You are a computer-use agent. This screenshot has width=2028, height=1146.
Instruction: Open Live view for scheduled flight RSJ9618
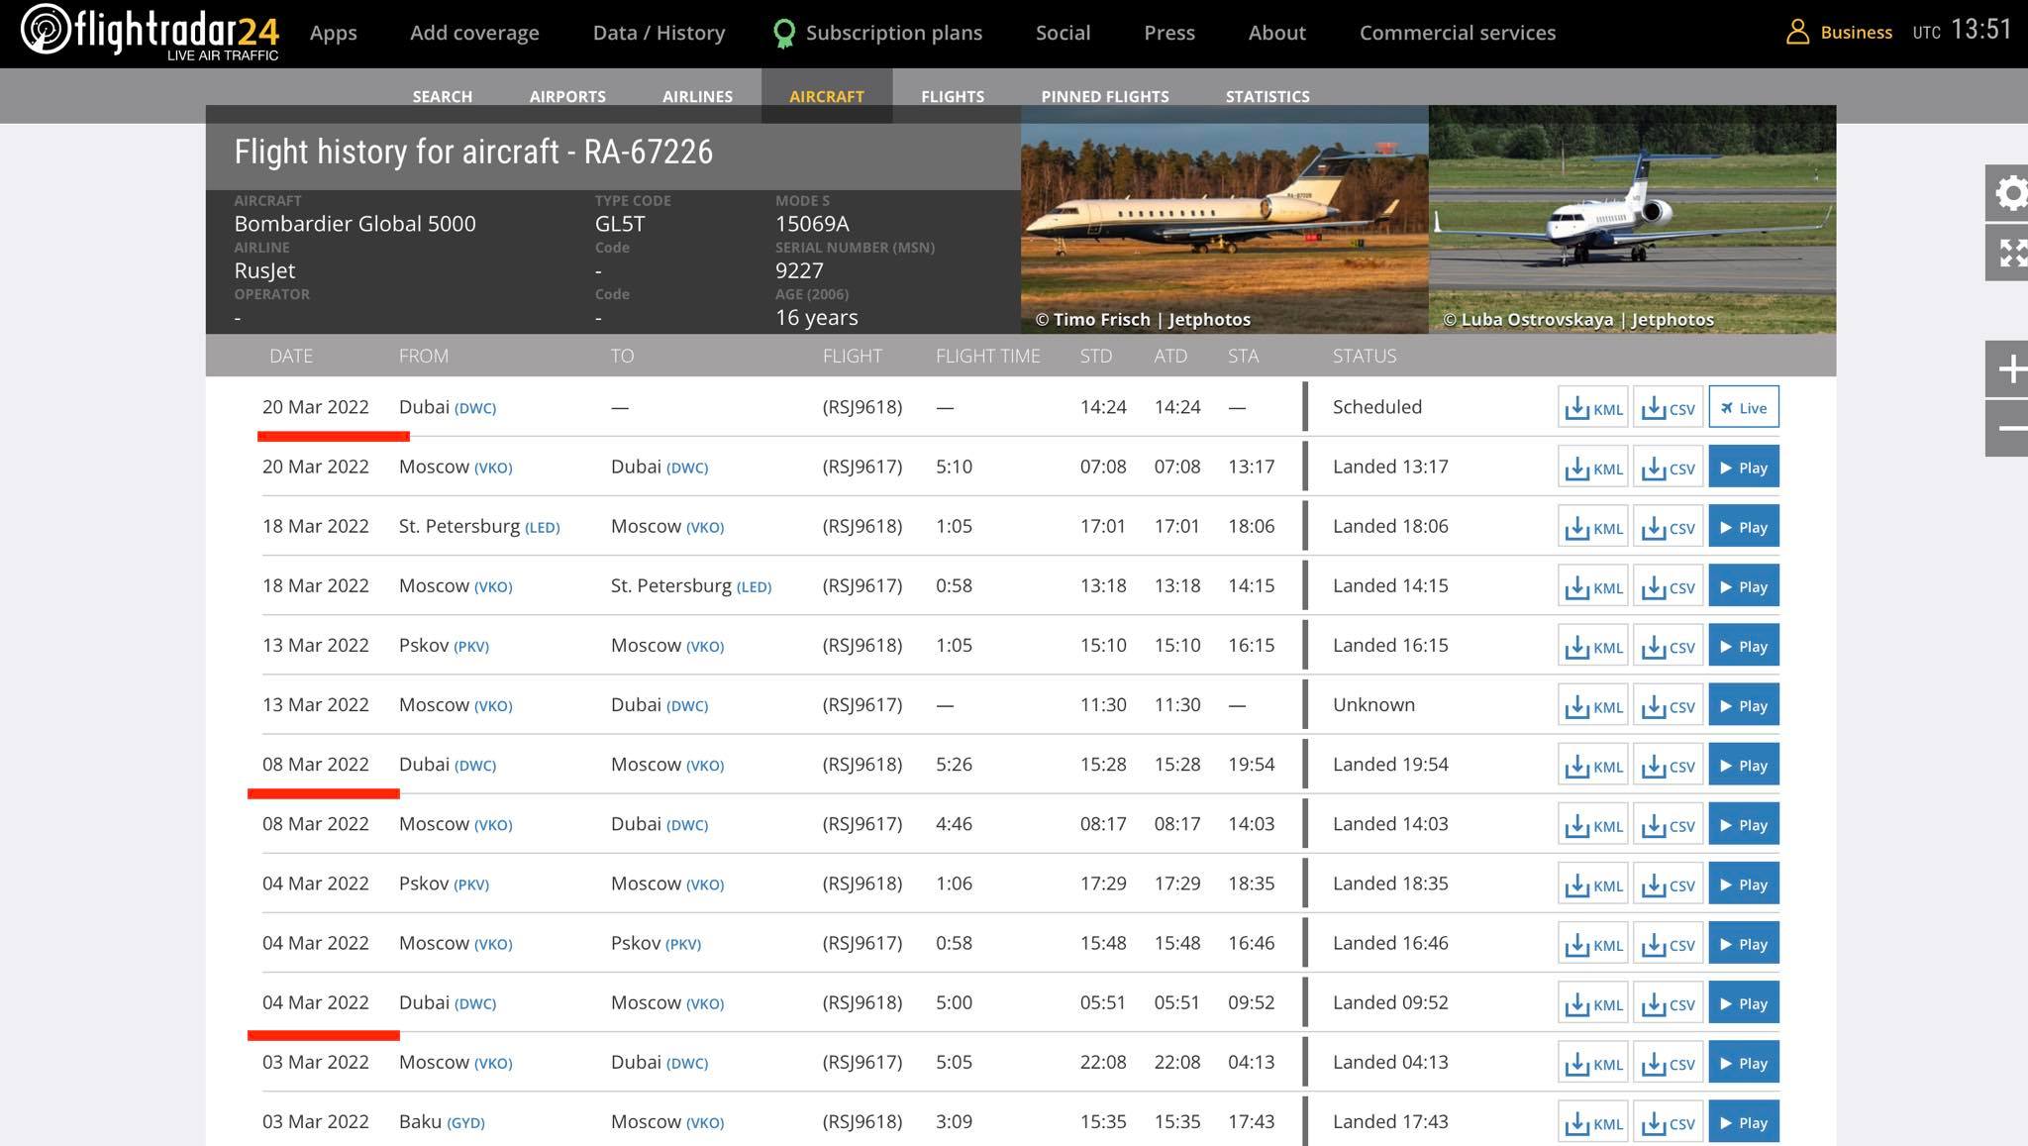[1743, 408]
